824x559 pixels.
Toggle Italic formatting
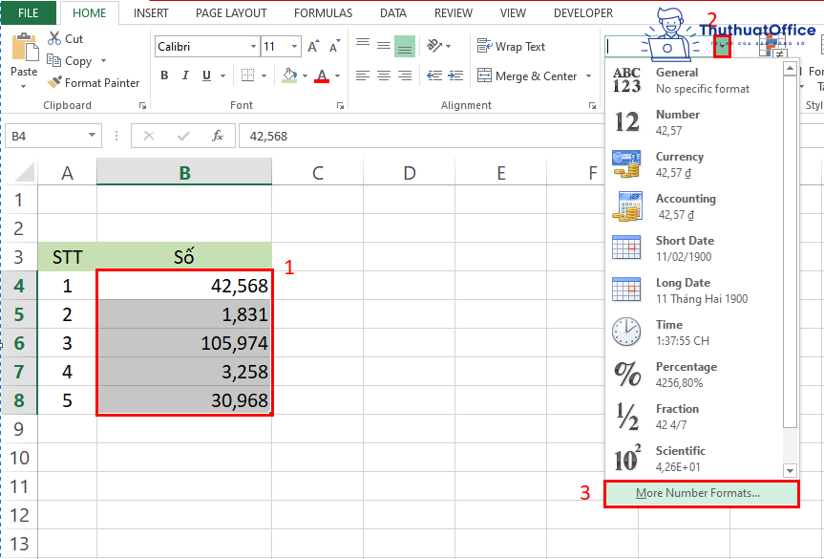[x=183, y=75]
